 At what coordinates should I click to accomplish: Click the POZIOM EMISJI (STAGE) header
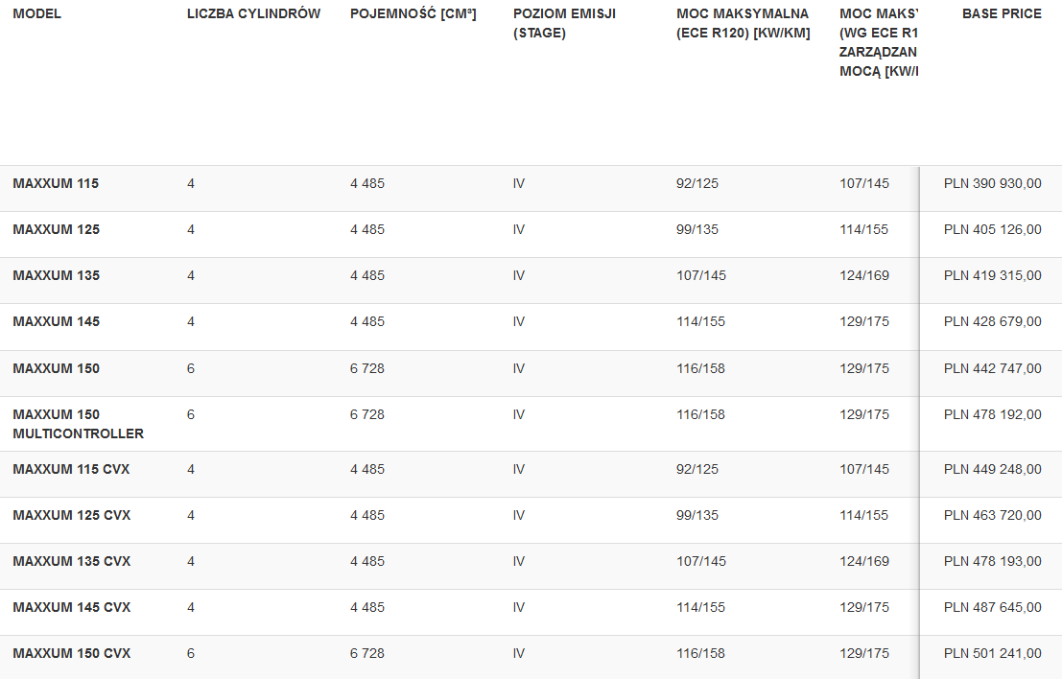click(564, 23)
